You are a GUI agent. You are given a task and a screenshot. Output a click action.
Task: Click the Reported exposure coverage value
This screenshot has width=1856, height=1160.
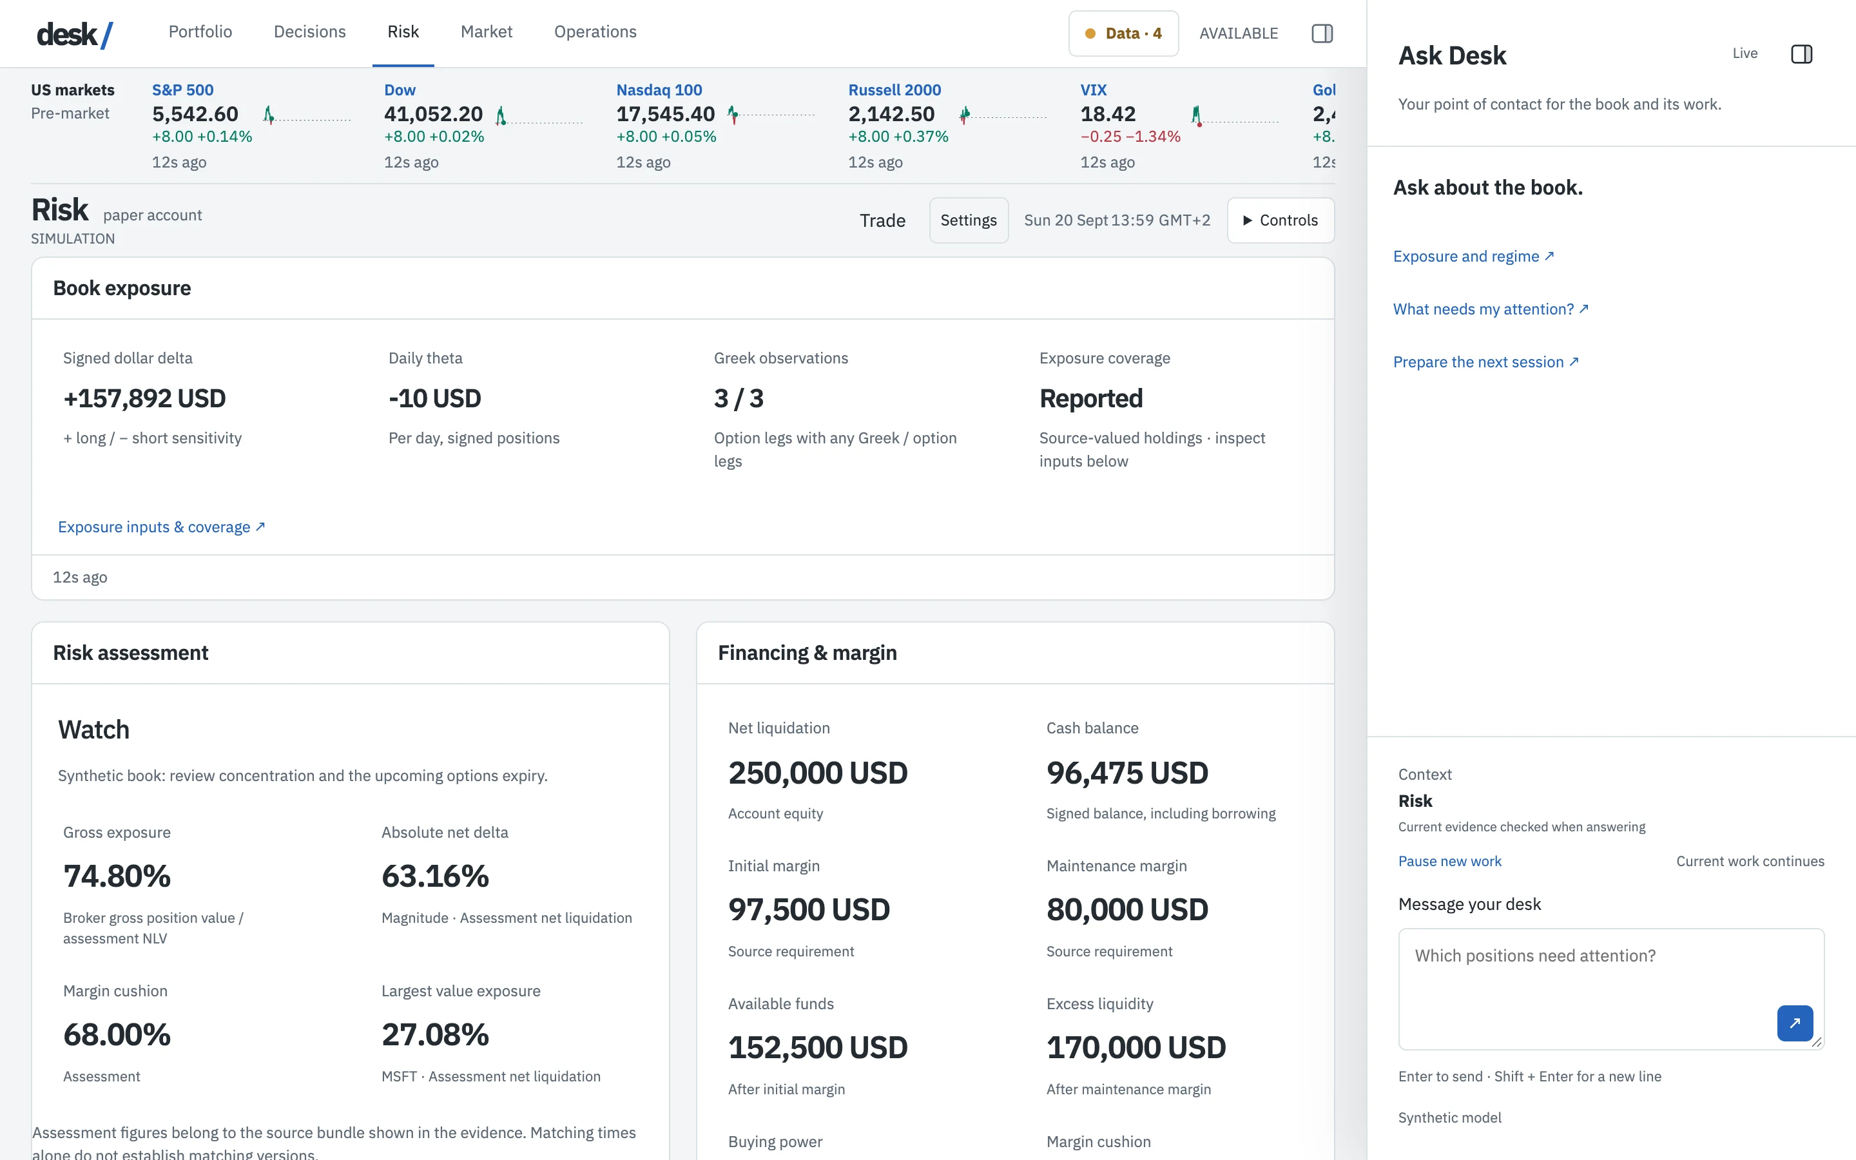click(x=1090, y=399)
